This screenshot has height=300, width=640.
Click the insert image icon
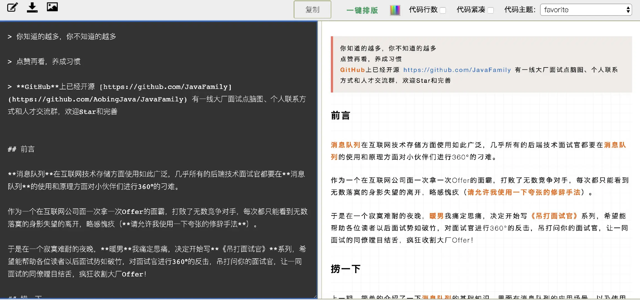[52, 7]
